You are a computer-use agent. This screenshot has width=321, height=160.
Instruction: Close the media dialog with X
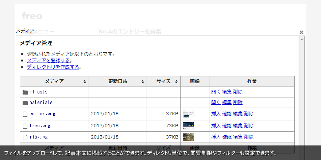point(301,32)
